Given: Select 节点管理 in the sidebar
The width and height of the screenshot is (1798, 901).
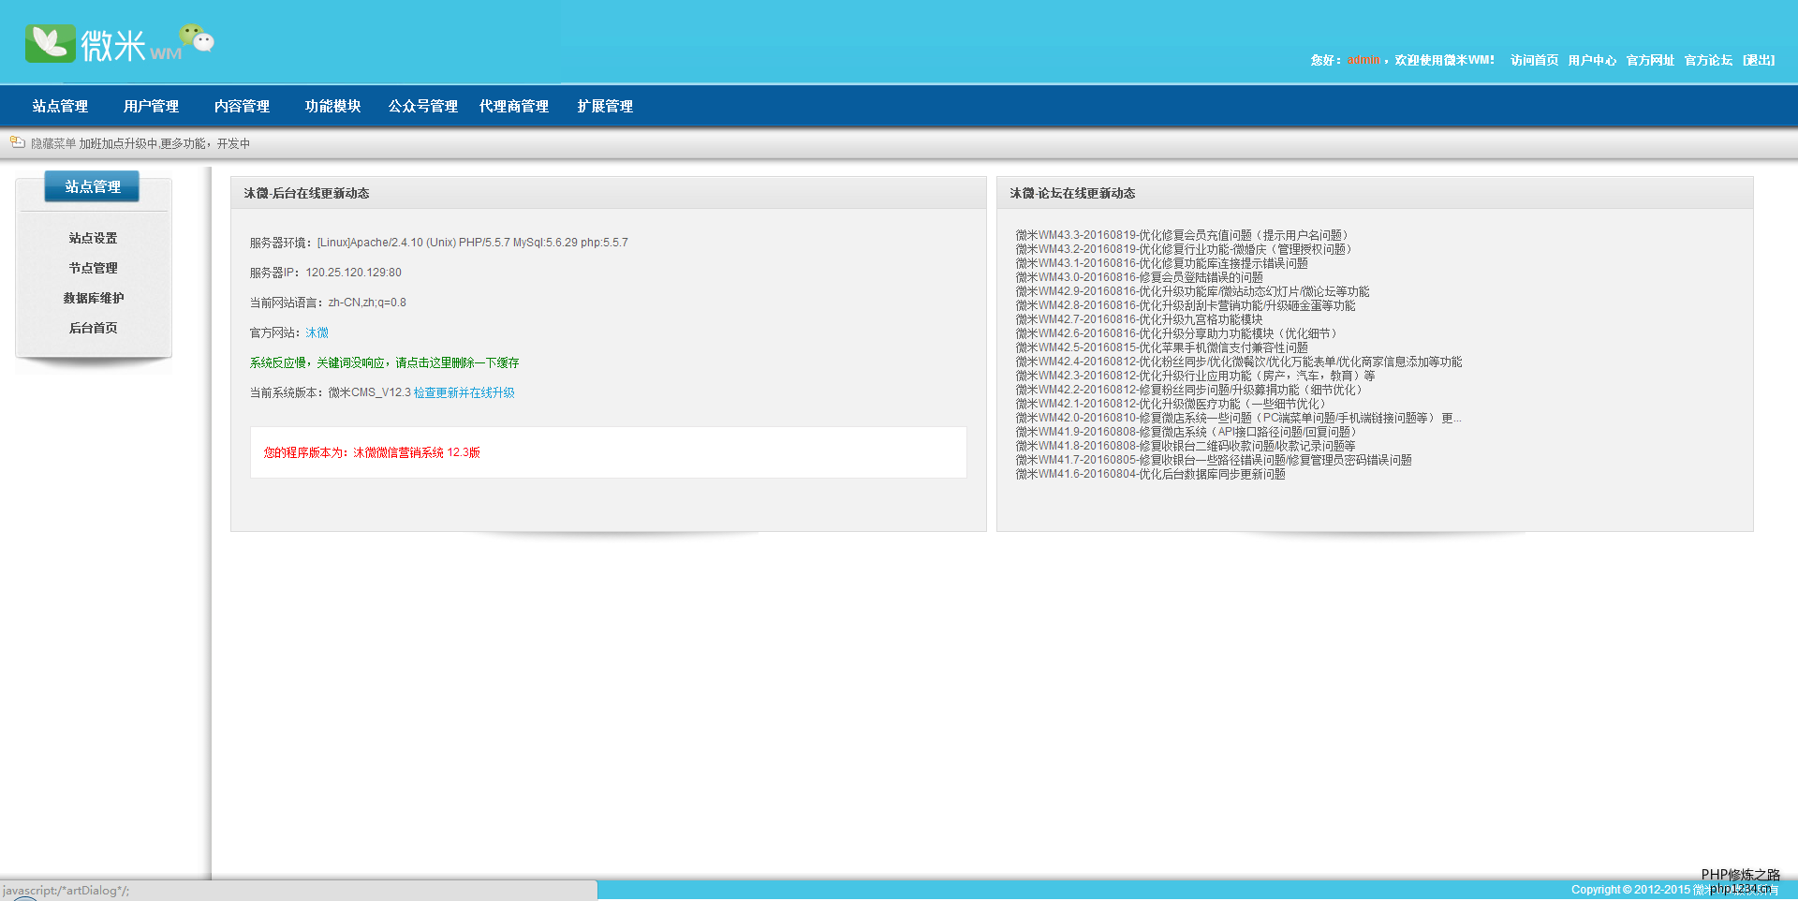Looking at the screenshot, I should tap(93, 268).
